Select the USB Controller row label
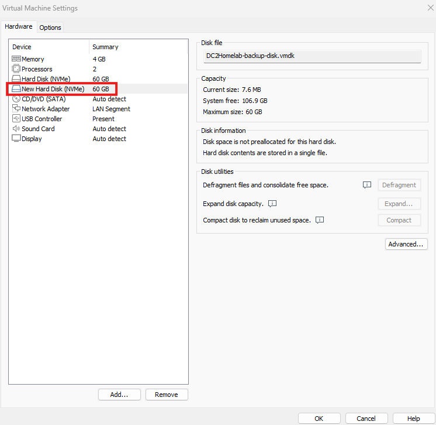 tap(42, 119)
